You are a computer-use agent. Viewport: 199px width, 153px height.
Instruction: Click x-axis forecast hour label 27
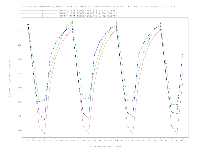tap(78, 140)
